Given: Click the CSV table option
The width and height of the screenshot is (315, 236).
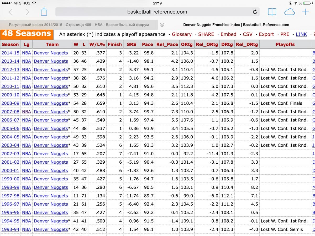Looking at the screenshot, I should [x=248, y=34].
